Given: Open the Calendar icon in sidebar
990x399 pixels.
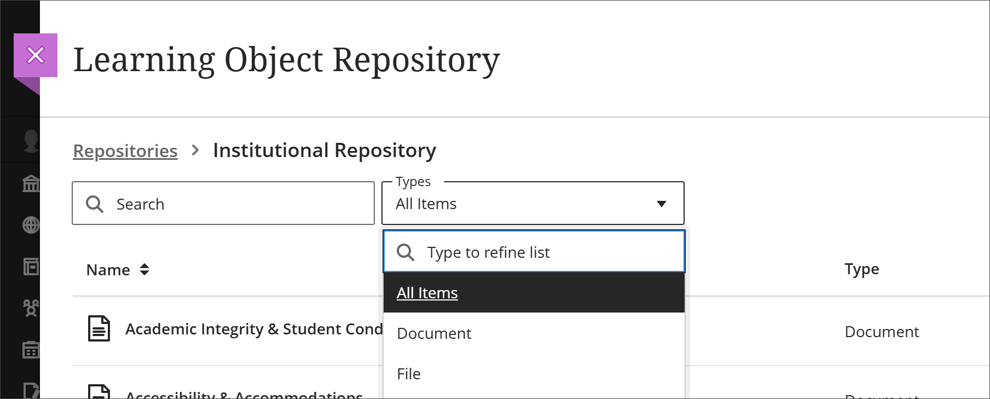Looking at the screenshot, I should pos(31,350).
